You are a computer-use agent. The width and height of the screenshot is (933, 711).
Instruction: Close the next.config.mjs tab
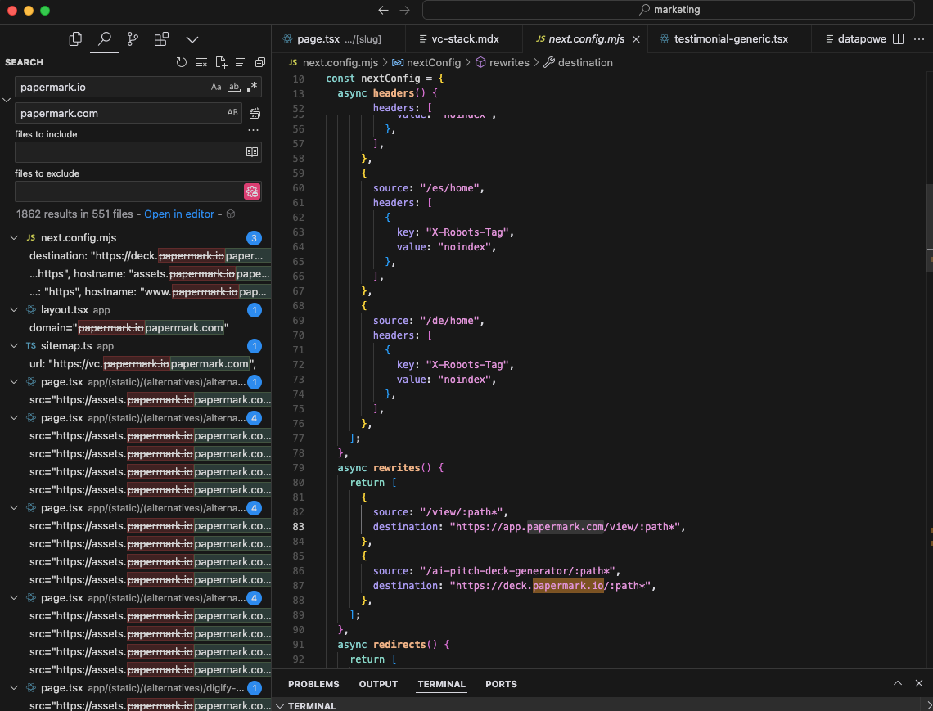(635, 39)
